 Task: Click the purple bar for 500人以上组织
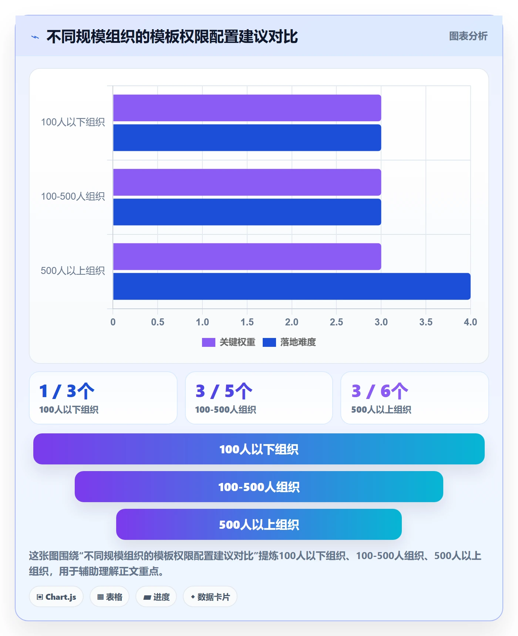247,257
